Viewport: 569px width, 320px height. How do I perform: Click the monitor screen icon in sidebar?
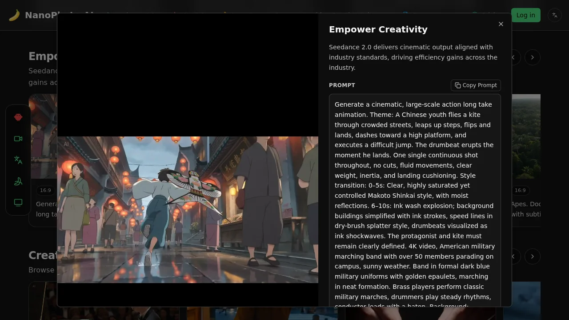18,203
